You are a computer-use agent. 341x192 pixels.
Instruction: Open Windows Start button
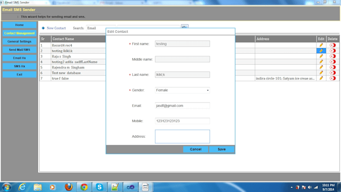click(x=7, y=187)
